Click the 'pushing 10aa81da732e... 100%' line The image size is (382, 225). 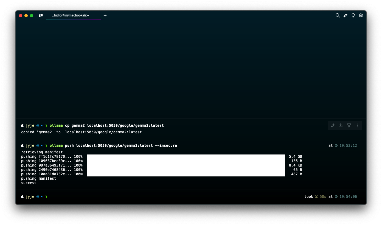52,174
